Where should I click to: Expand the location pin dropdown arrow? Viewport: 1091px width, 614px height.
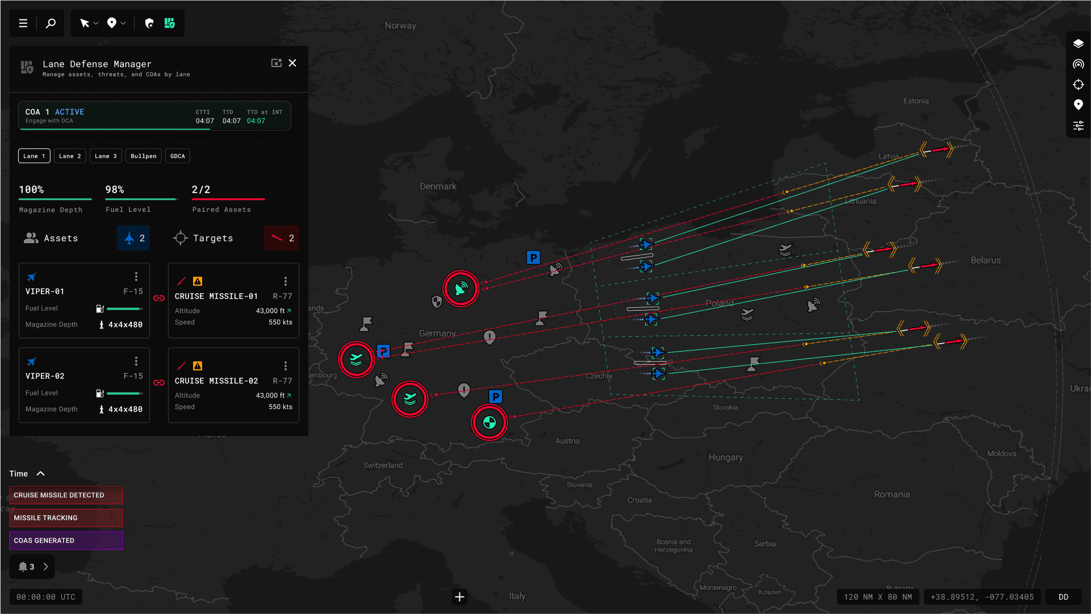123,23
